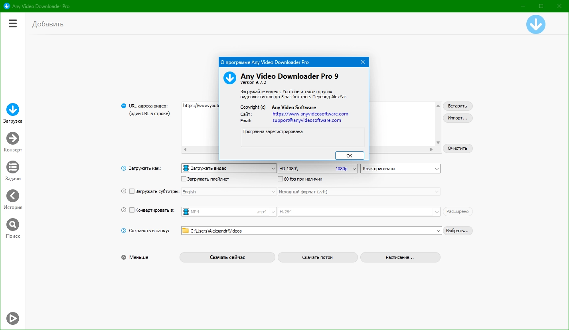Open the MP4 format dropdown

(229, 212)
